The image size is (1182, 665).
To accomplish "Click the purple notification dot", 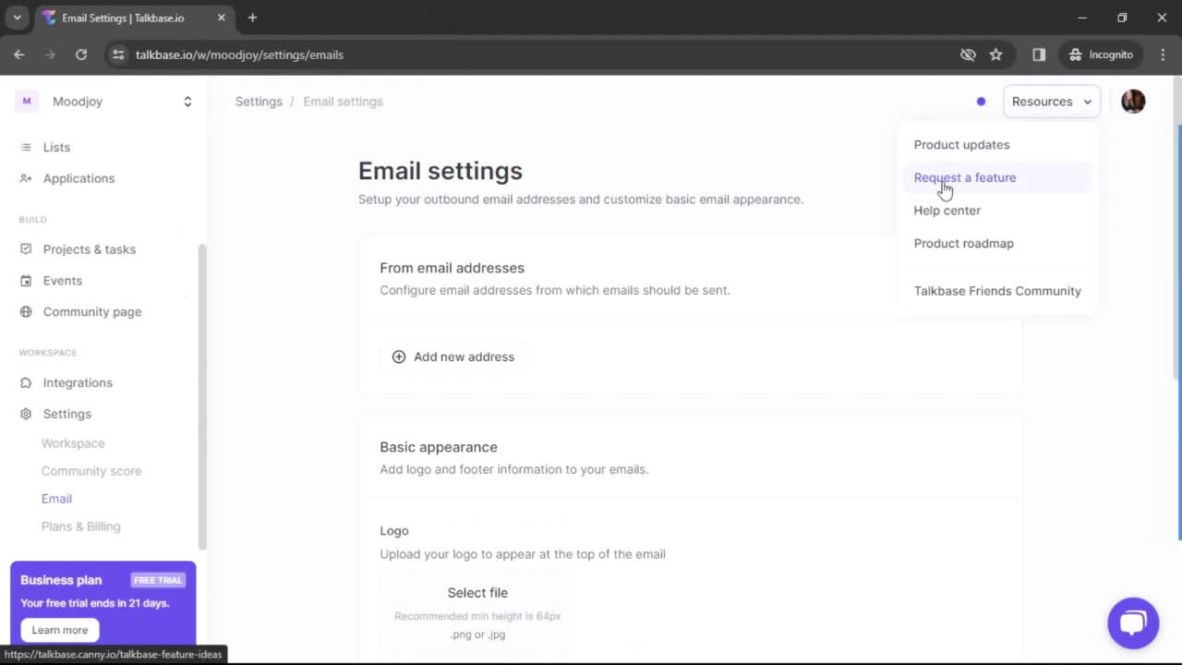I will pos(981,102).
